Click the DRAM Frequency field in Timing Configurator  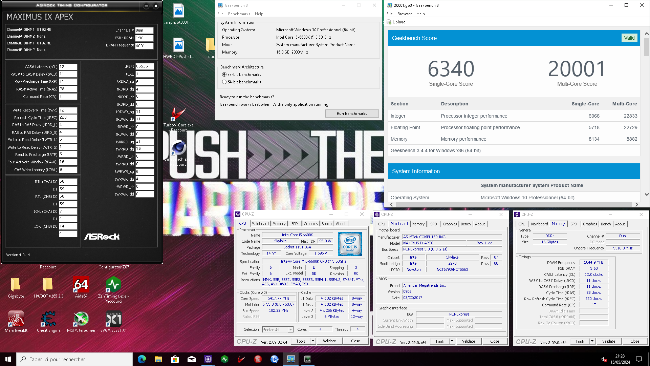click(144, 46)
